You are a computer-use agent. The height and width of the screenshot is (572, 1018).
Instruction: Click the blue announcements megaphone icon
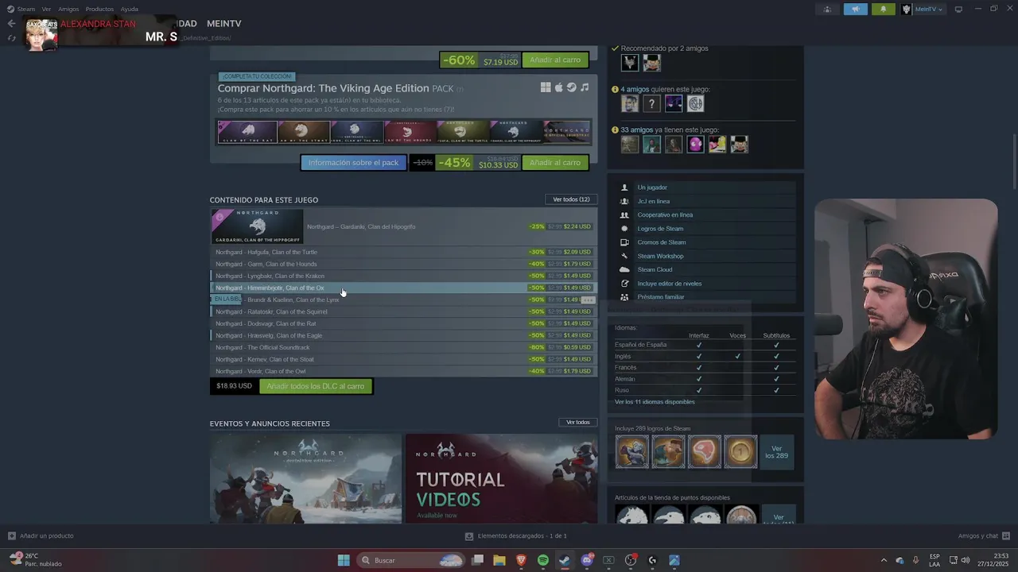pyautogui.click(x=856, y=10)
